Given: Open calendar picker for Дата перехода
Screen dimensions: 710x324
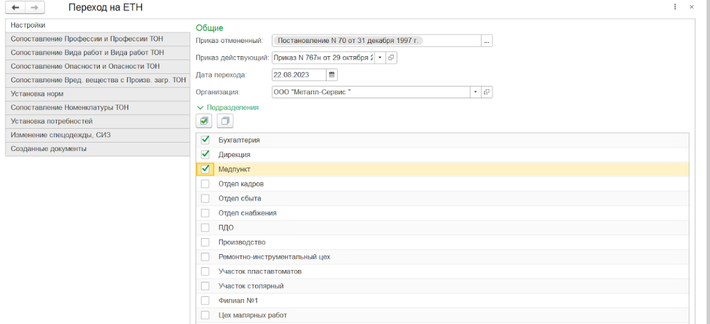Looking at the screenshot, I should (331, 75).
